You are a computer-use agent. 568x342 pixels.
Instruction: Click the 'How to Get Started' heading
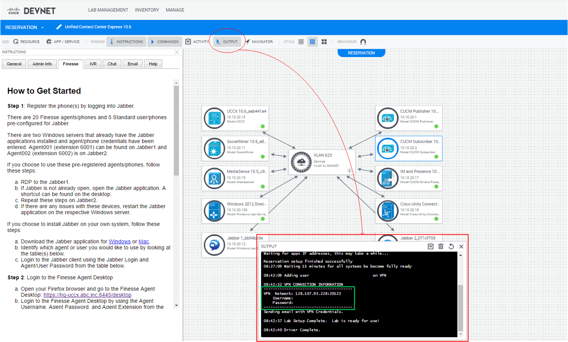click(44, 91)
